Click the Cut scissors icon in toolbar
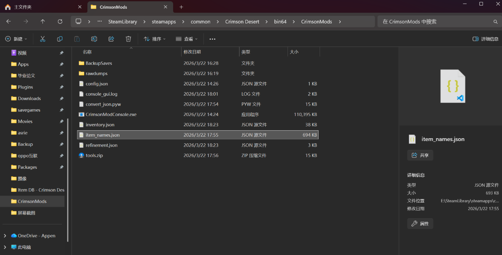 42,39
